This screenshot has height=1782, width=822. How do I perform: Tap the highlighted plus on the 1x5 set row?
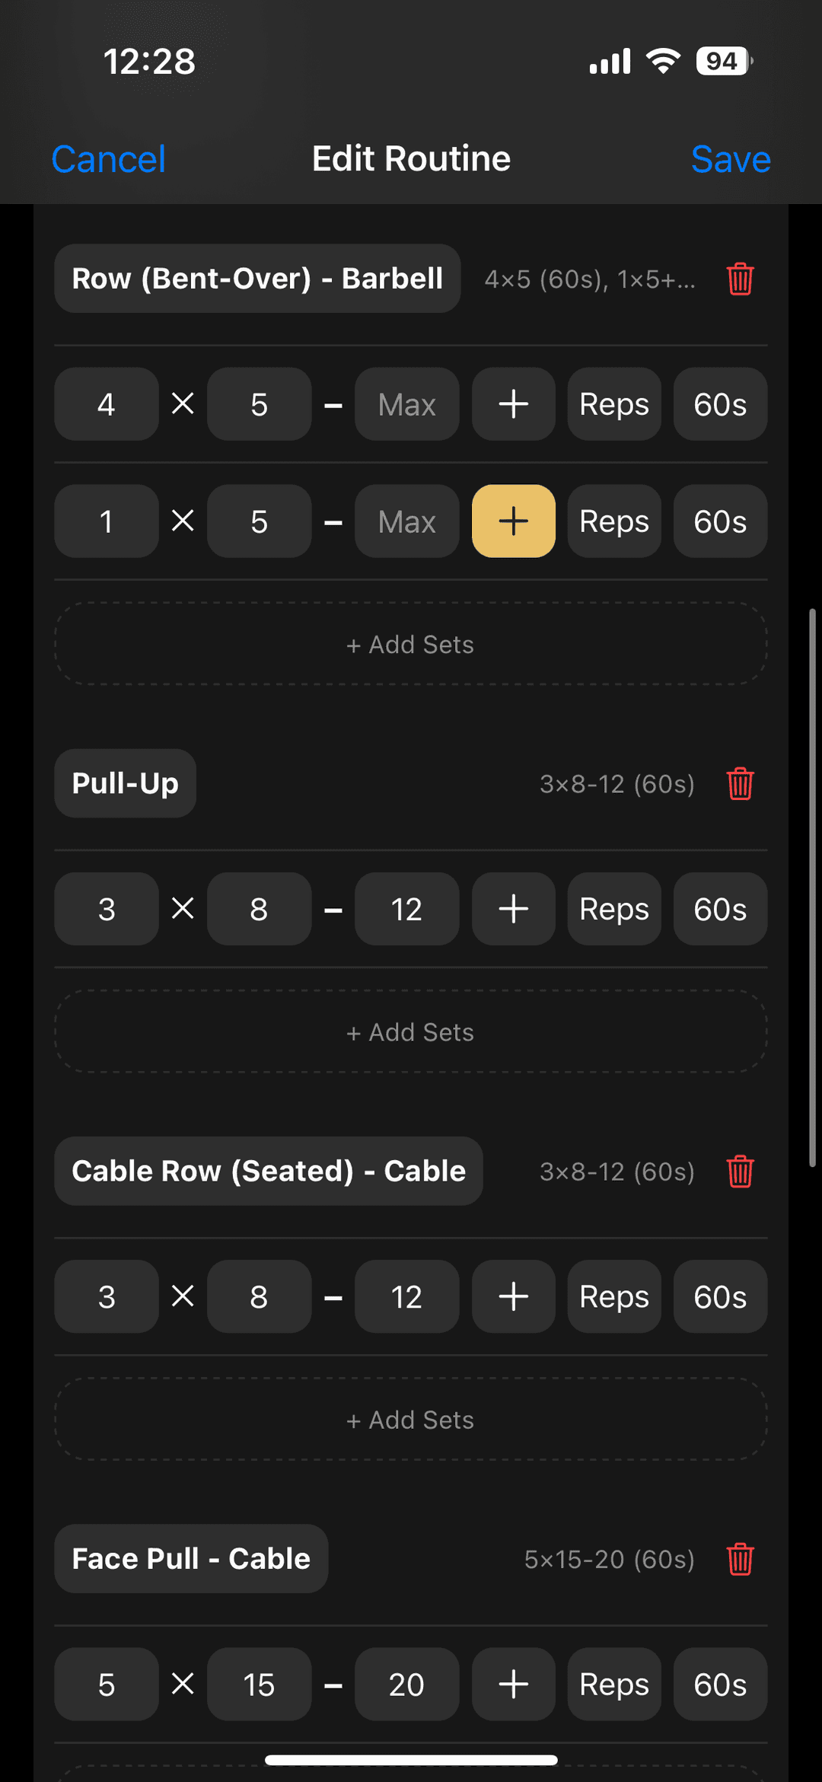pos(513,521)
